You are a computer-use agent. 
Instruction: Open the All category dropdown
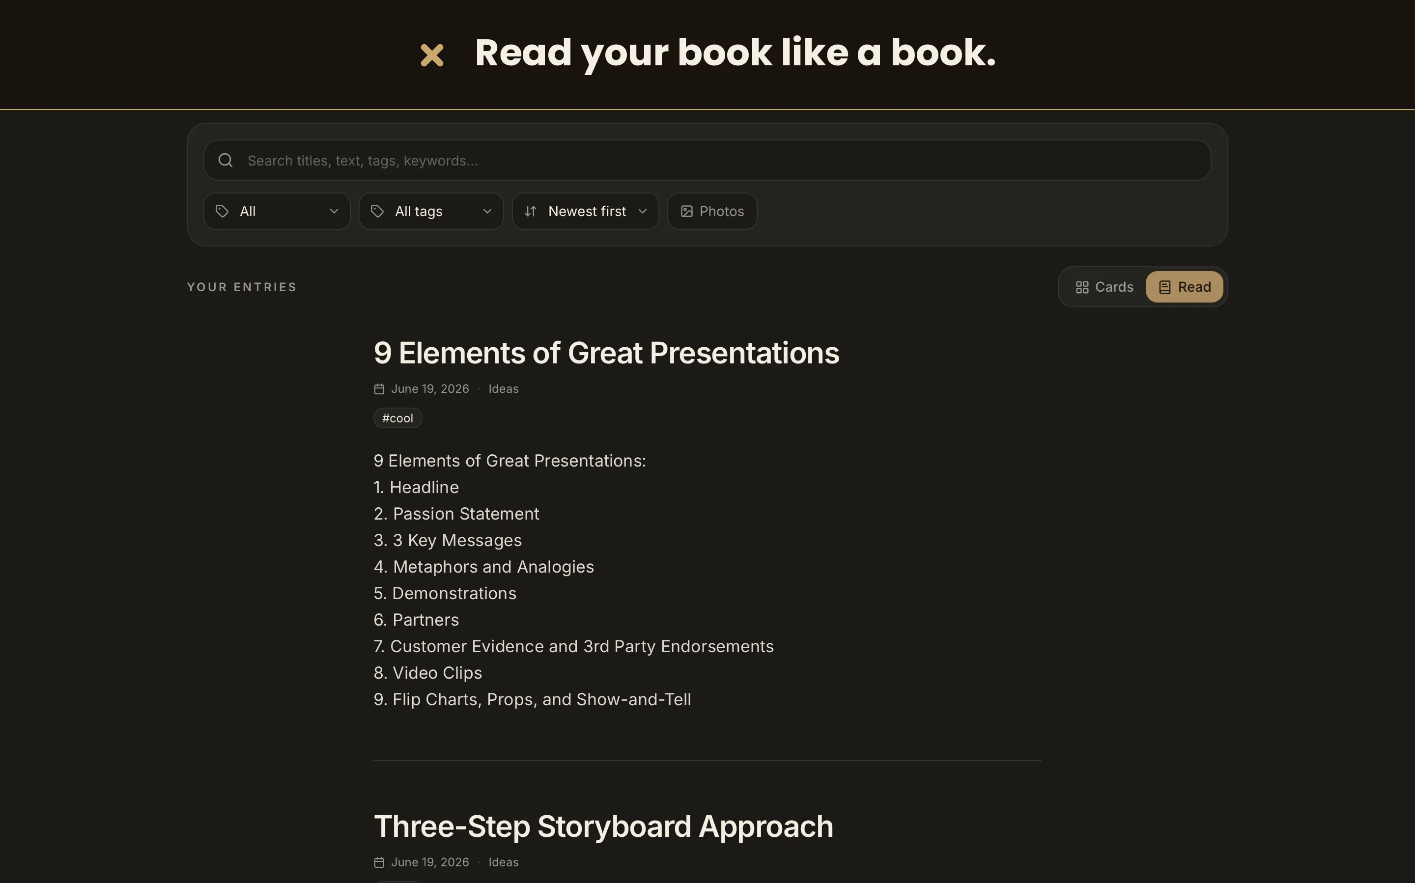(x=277, y=211)
